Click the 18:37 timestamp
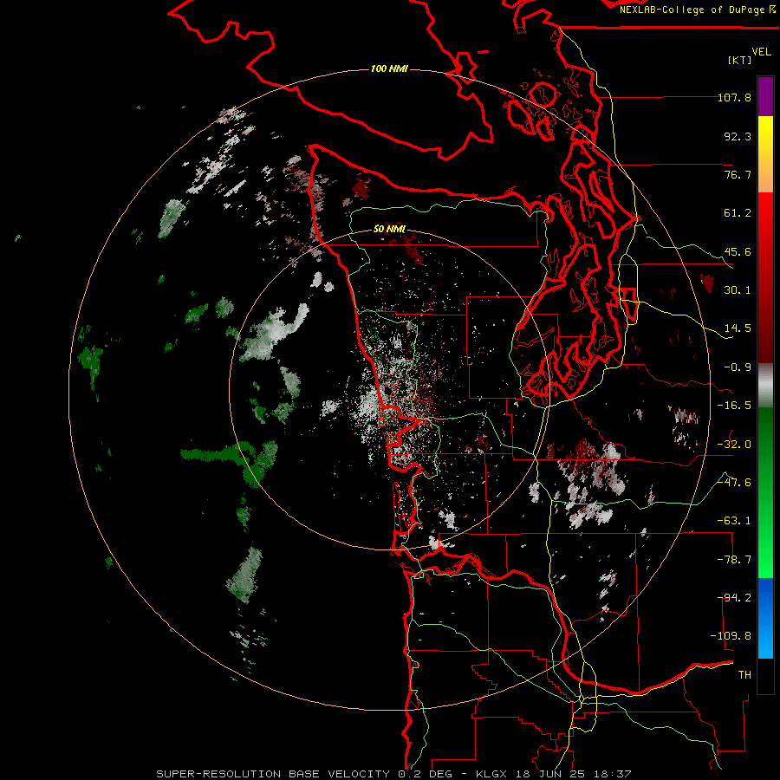This screenshot has width=780, height=780. pyautogui.click(x=614, y=774)
